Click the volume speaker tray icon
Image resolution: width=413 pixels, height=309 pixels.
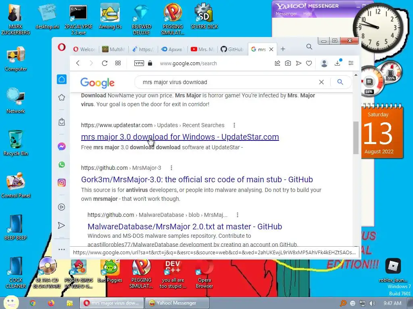pyautogui.click(x=372, y=303)
